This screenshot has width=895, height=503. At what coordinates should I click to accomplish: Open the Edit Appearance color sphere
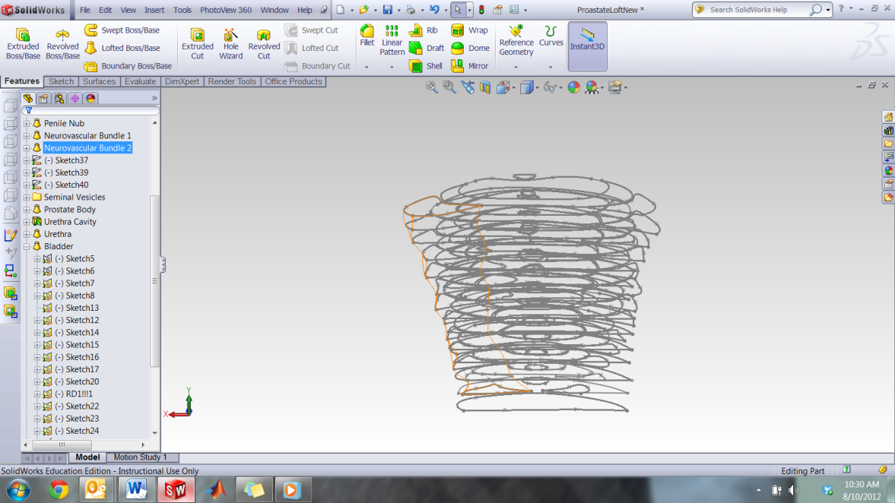[x=573, y=87]
